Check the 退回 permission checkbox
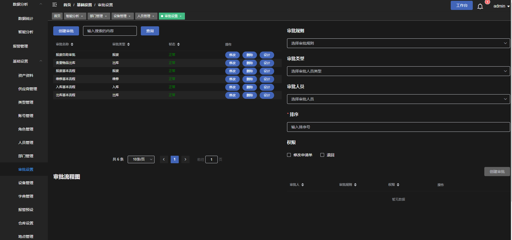 (x=322, y=155)
